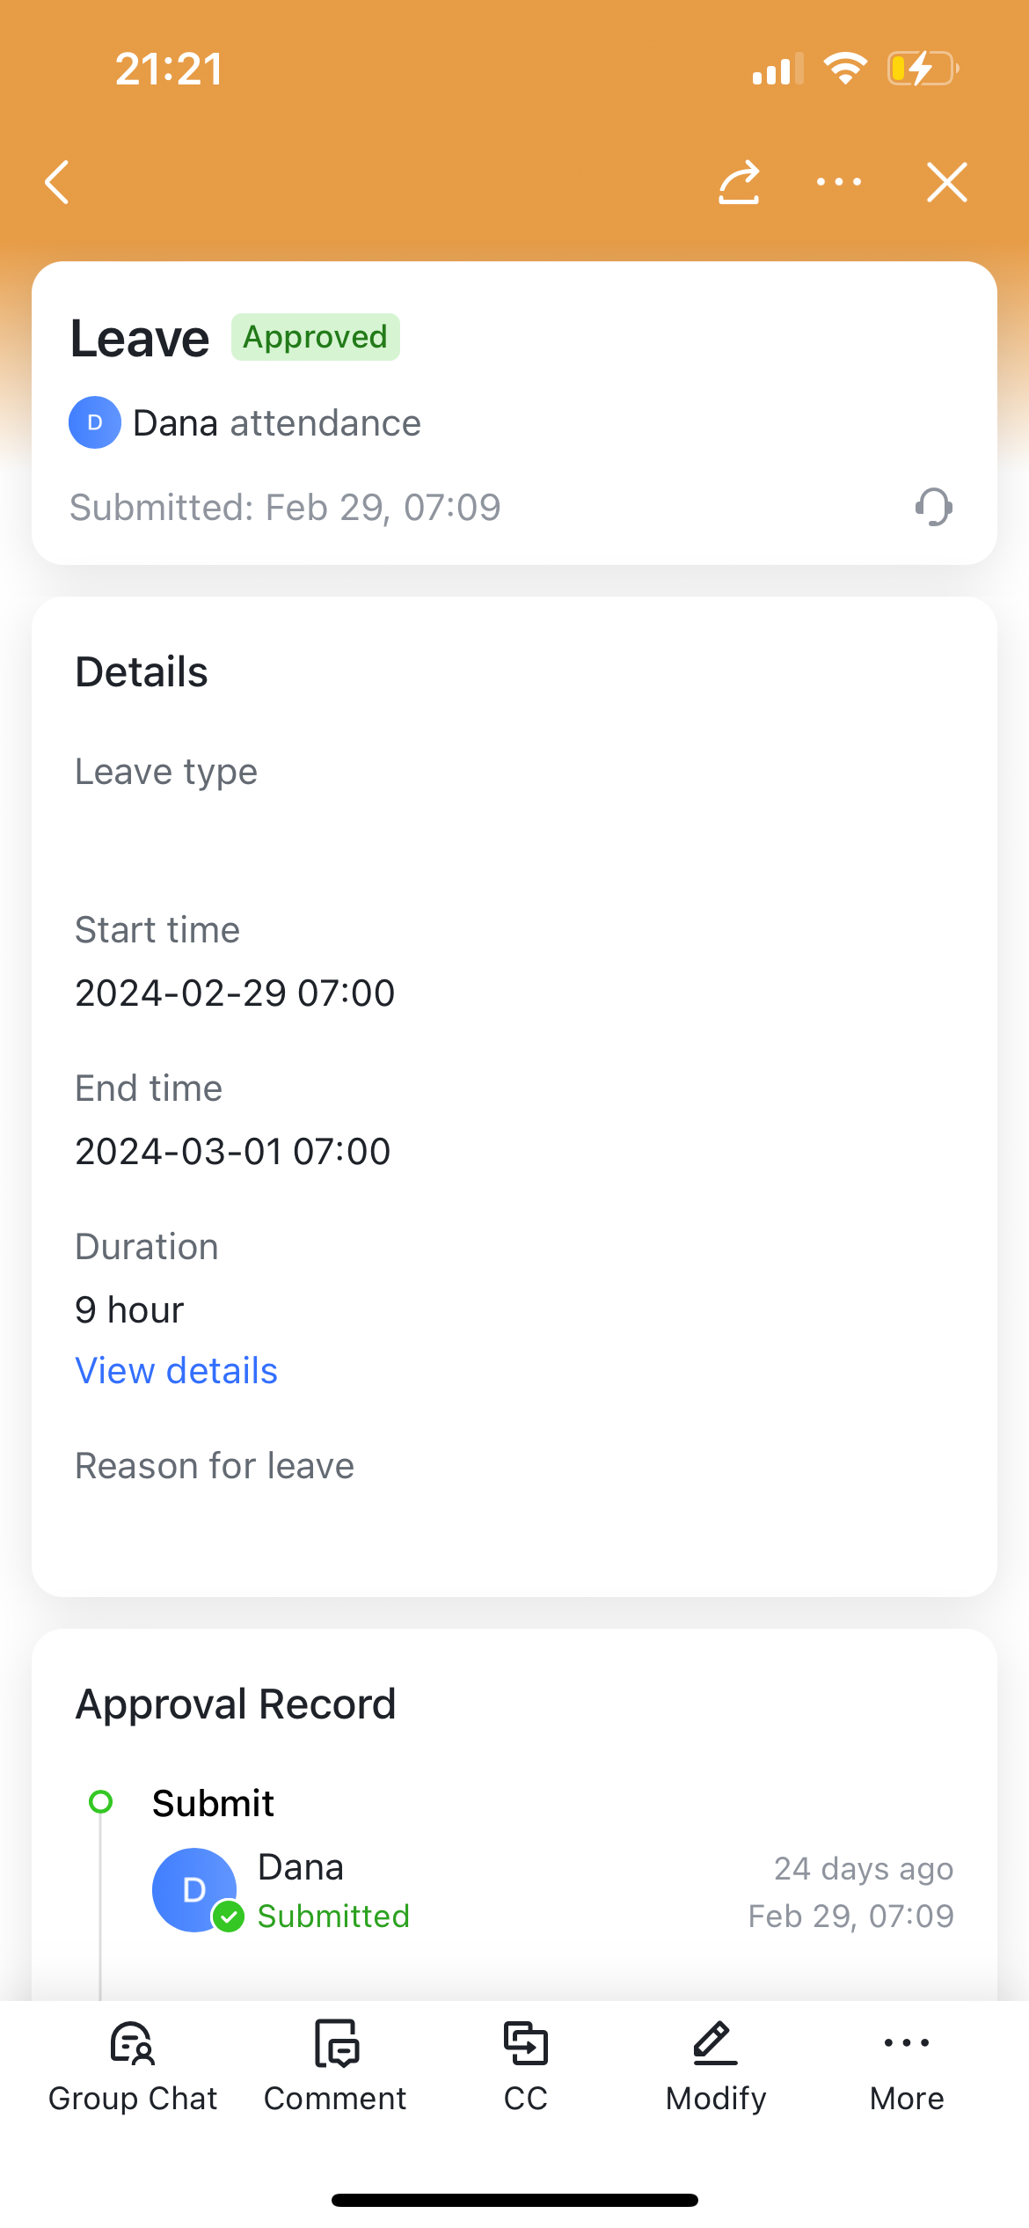Select the Details section heading

coord(142,671)
